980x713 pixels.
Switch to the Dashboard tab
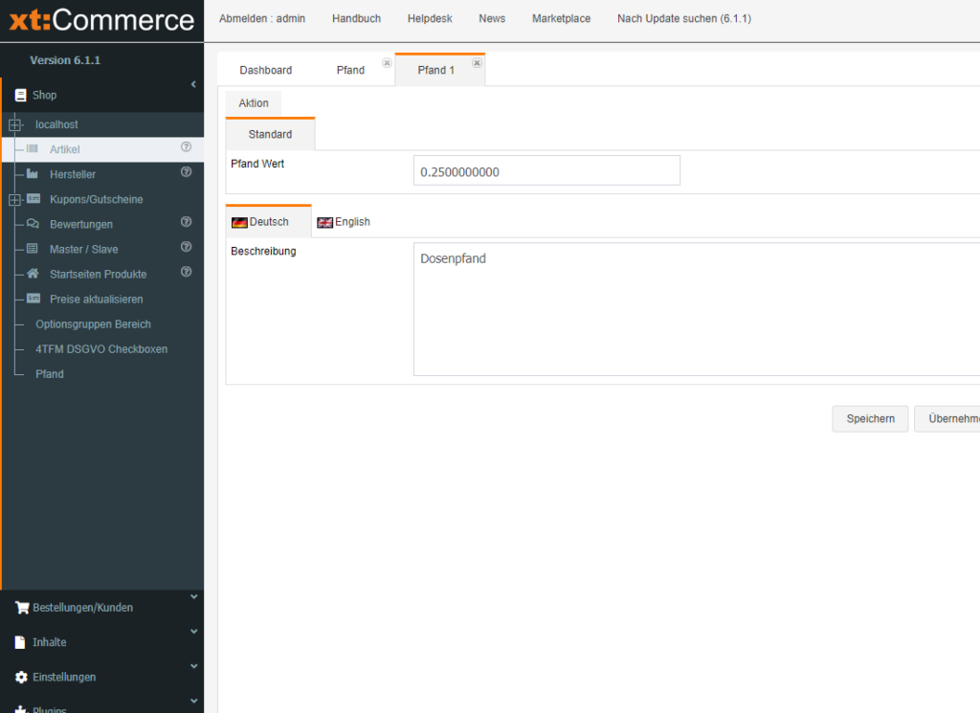pyautogui.click(x=265, y=70)
